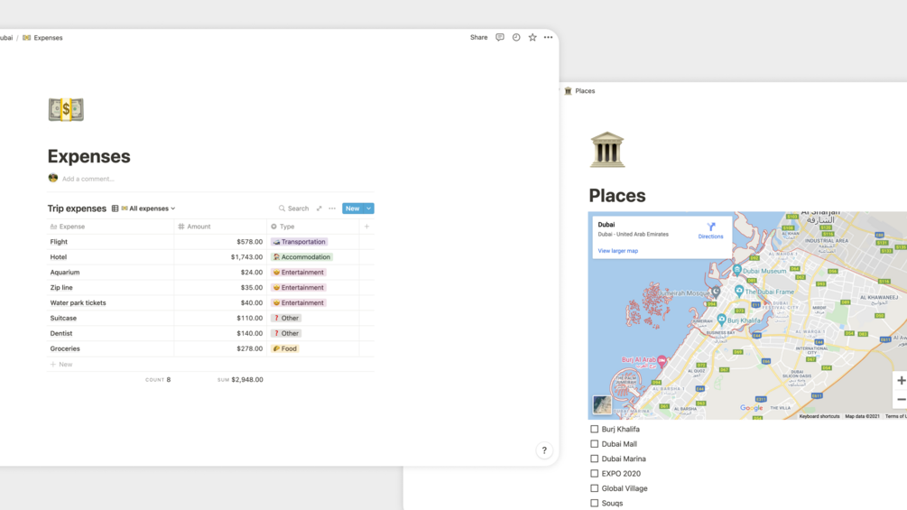
Task: Open the Zip line expense row
Action: click(x=61, y=287)
